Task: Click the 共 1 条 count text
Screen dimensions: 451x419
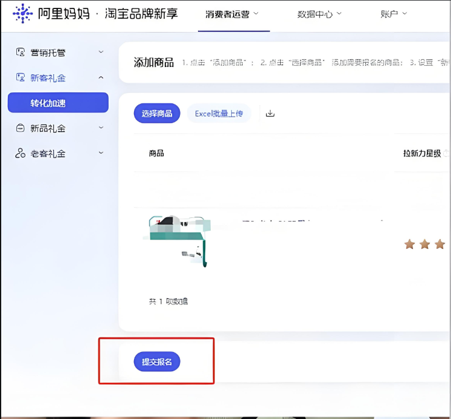Action: pyautogui.click(x=168, y=301)
